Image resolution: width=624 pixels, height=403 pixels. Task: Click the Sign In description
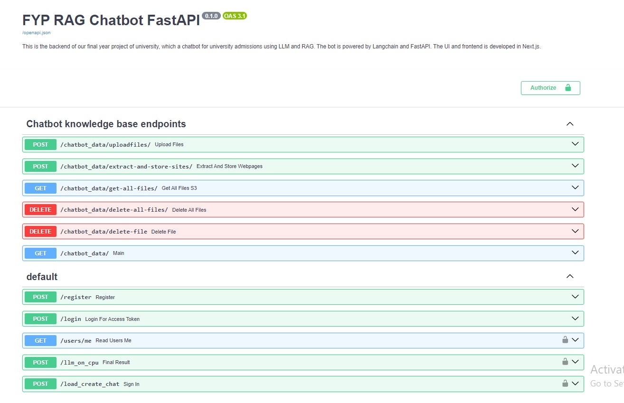pos(132,384)
